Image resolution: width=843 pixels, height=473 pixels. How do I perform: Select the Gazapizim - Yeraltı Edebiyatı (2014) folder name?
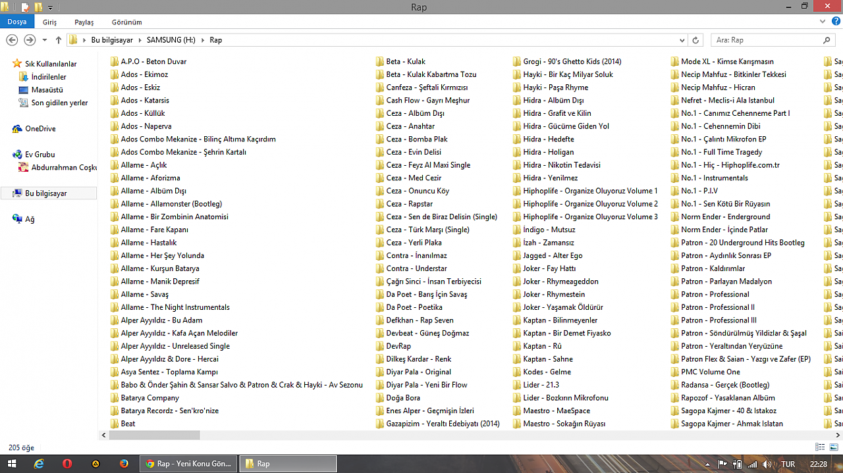pyautogui.click(x=443, y=424)
